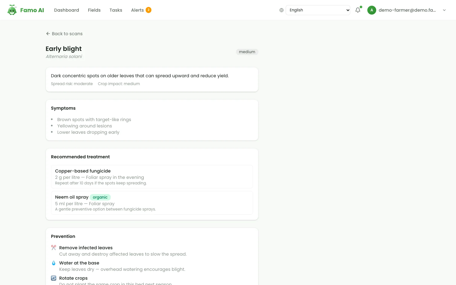Open the Fields menu item
The image size is (456, 285).
(x=94, y=10)
